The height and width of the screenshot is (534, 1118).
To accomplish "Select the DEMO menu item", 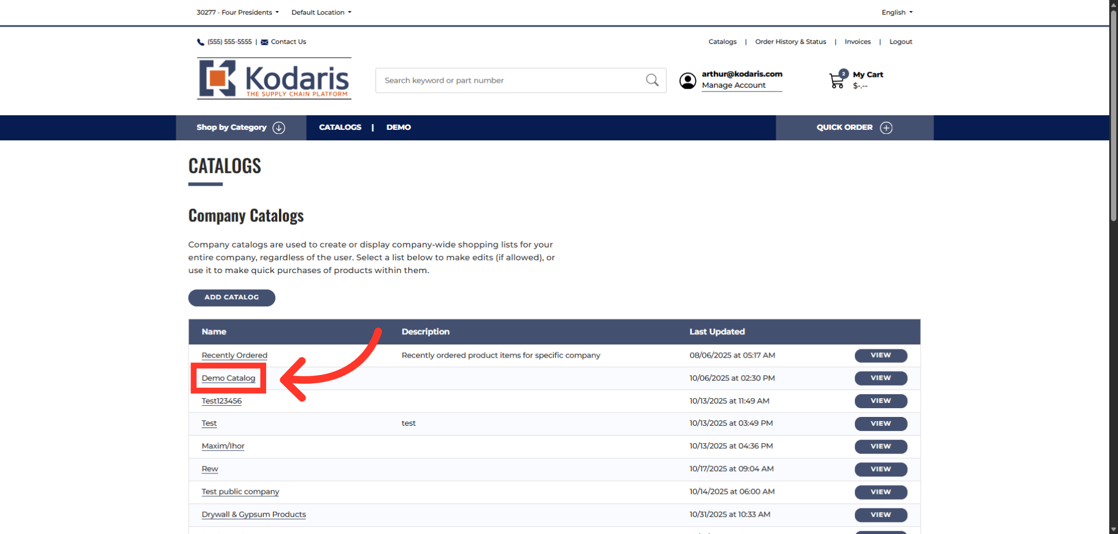I will pyautogui.click(x=399, y=128).
